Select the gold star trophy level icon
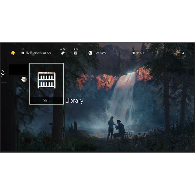Viewport: 195px width, 195px height. pos(137,53)
